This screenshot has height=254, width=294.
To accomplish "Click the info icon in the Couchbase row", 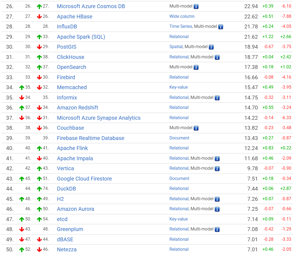I will click(x=196, y=128).
